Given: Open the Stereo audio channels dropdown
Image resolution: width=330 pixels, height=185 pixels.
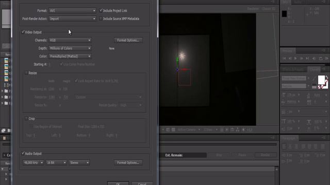Looking at the screenshot, I should point(79,162).
